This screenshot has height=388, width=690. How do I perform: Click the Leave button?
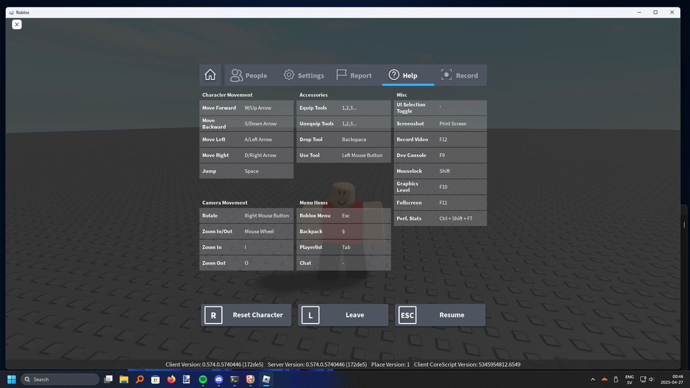point(343,315)
